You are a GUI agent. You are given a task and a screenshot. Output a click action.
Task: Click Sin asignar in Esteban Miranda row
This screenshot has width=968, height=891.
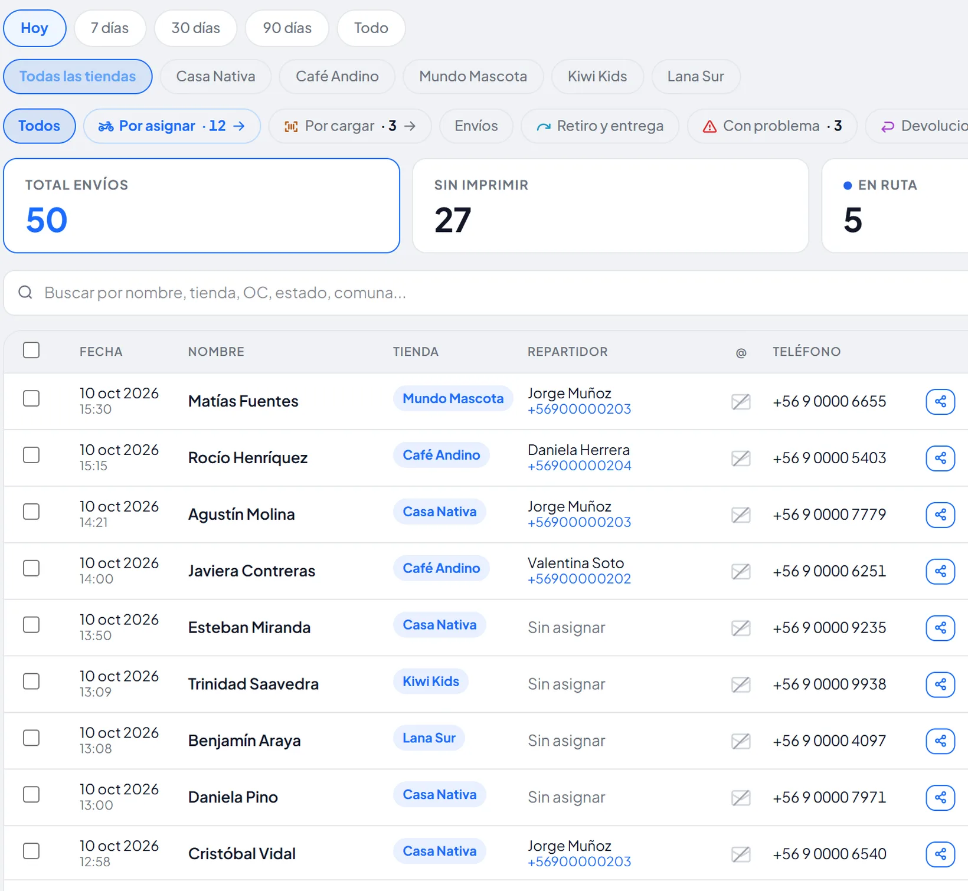567,628
